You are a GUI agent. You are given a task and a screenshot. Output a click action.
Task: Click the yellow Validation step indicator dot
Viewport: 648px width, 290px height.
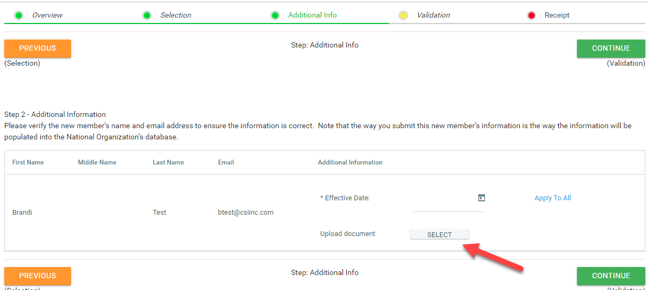(403, 15)
